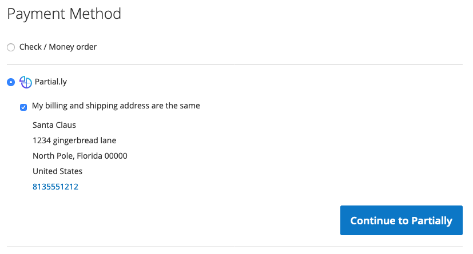Click the Check / Money order label text

[58, 47]
